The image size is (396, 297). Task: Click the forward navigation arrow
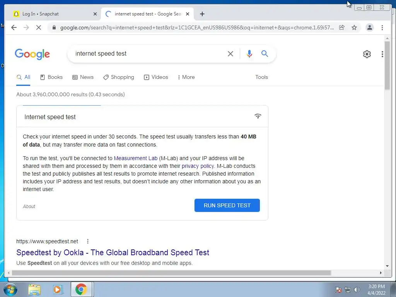(26, 27)
